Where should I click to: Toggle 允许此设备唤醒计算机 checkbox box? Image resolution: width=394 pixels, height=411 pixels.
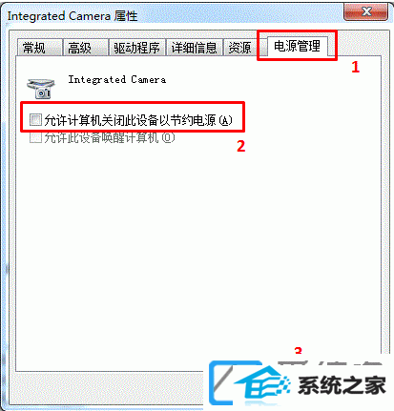pyautogui.click(x=35, y=138)
